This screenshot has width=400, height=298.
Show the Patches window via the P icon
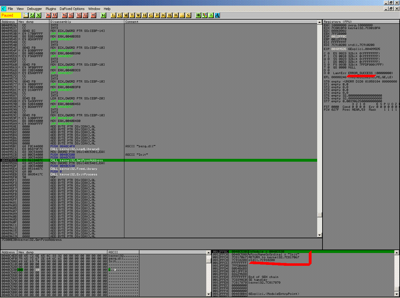(x=157, y=15)
